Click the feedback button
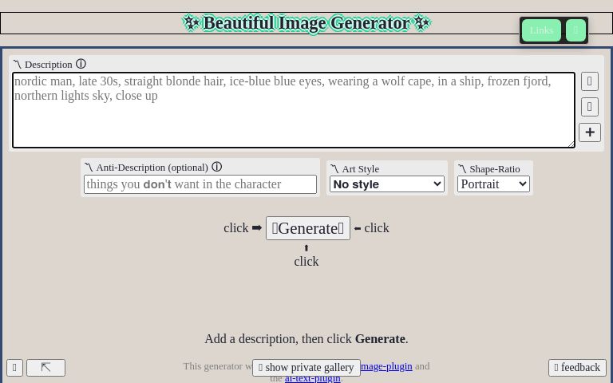 tap(577, 367)
